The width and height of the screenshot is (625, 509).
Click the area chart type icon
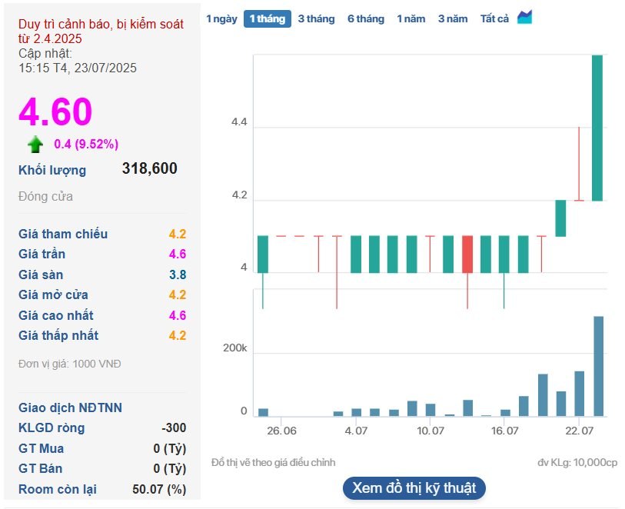[x=524, y=18]
